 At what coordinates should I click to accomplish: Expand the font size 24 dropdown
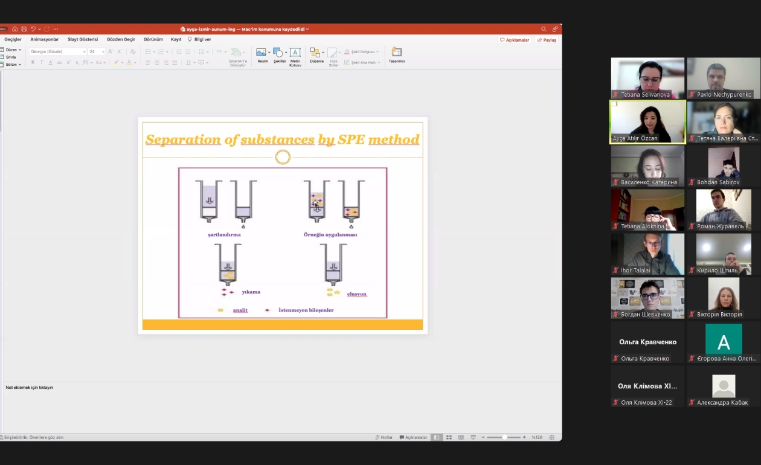tap(103, 52)
